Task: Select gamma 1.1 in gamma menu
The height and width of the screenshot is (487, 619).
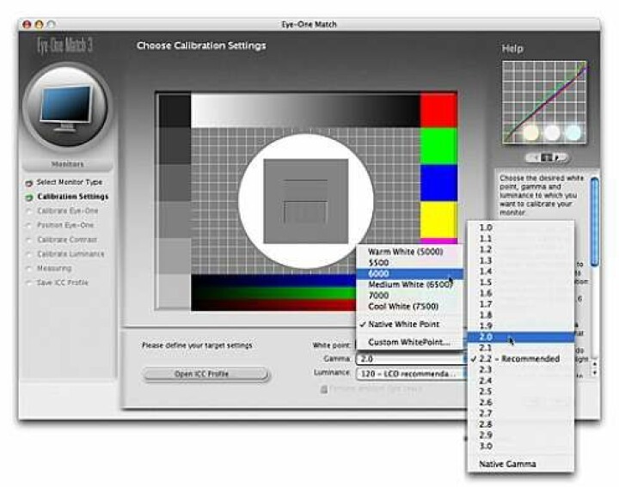Action: point(521,239)
